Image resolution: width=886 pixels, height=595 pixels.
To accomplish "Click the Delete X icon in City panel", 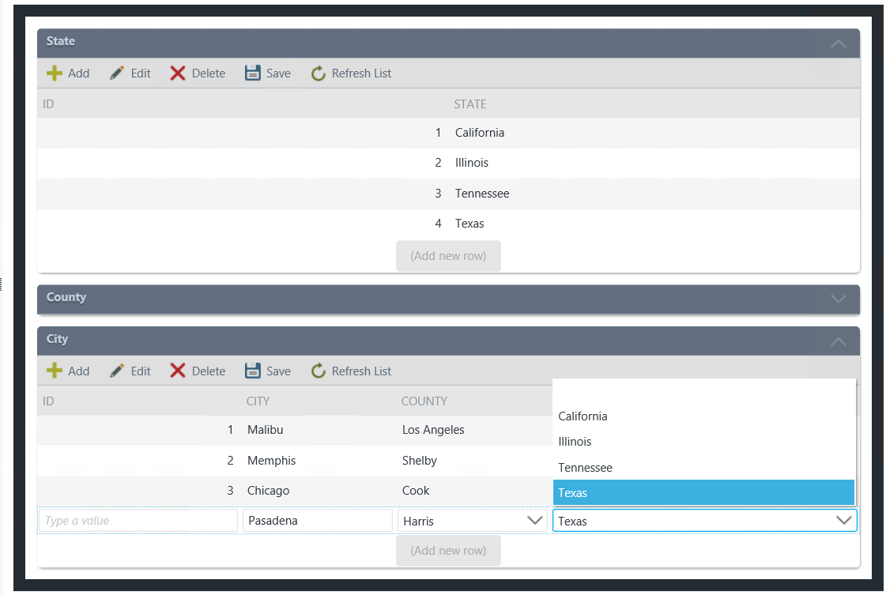I will 177,371.
